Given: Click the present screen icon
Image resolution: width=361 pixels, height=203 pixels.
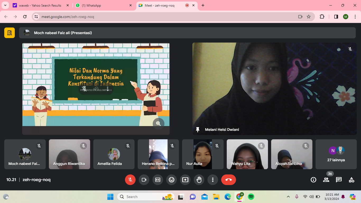Looking at the screenshot, I should 185,180.
